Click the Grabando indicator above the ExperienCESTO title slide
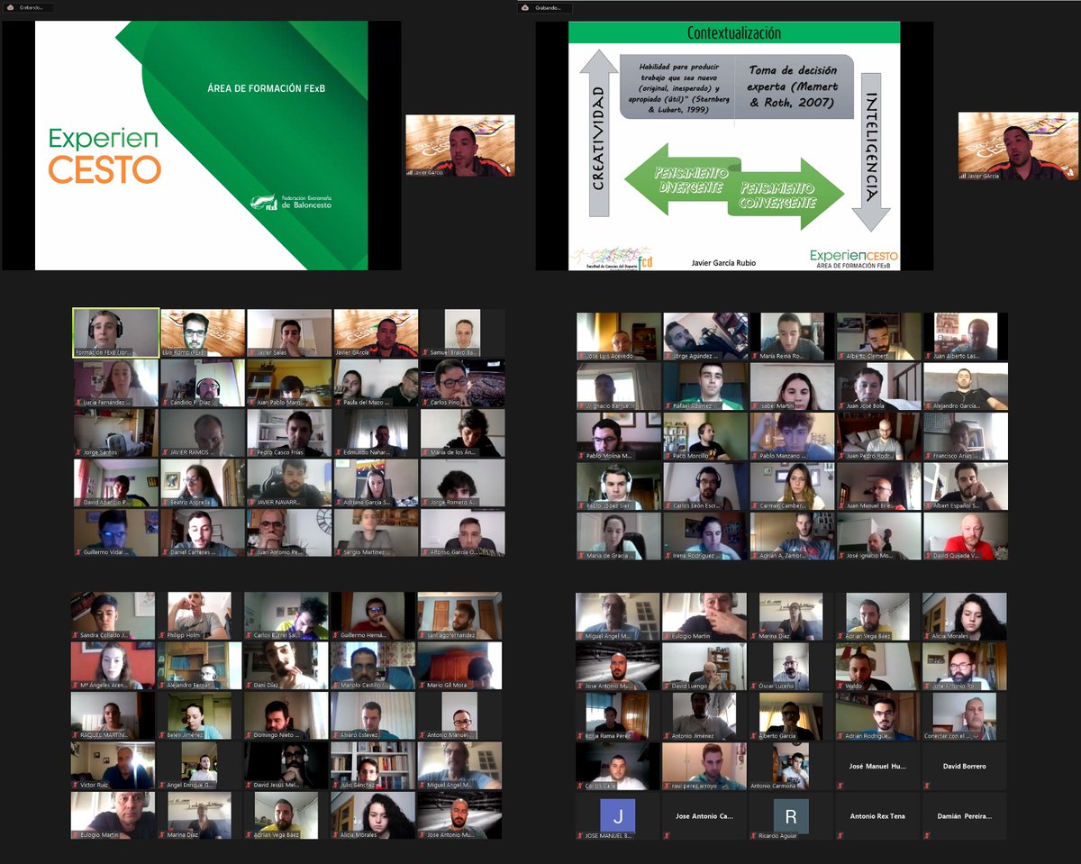Screen dimensions: 1081x864 (28, 7)
